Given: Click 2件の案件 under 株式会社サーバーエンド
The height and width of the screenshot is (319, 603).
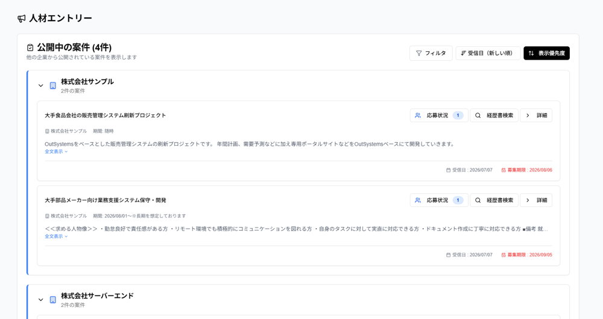Looking at the screenshot, I should coord(73,306).
